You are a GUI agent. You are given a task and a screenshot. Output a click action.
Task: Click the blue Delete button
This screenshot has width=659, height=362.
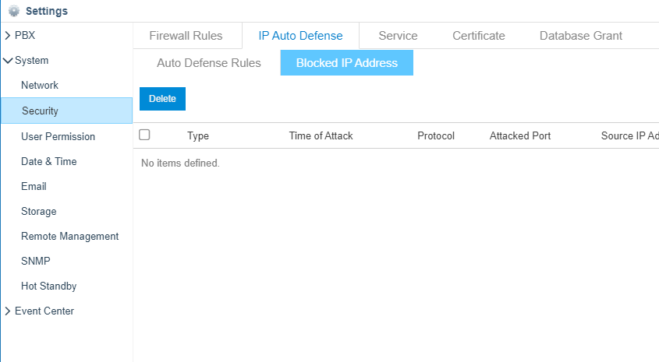[x=162, y=99]
